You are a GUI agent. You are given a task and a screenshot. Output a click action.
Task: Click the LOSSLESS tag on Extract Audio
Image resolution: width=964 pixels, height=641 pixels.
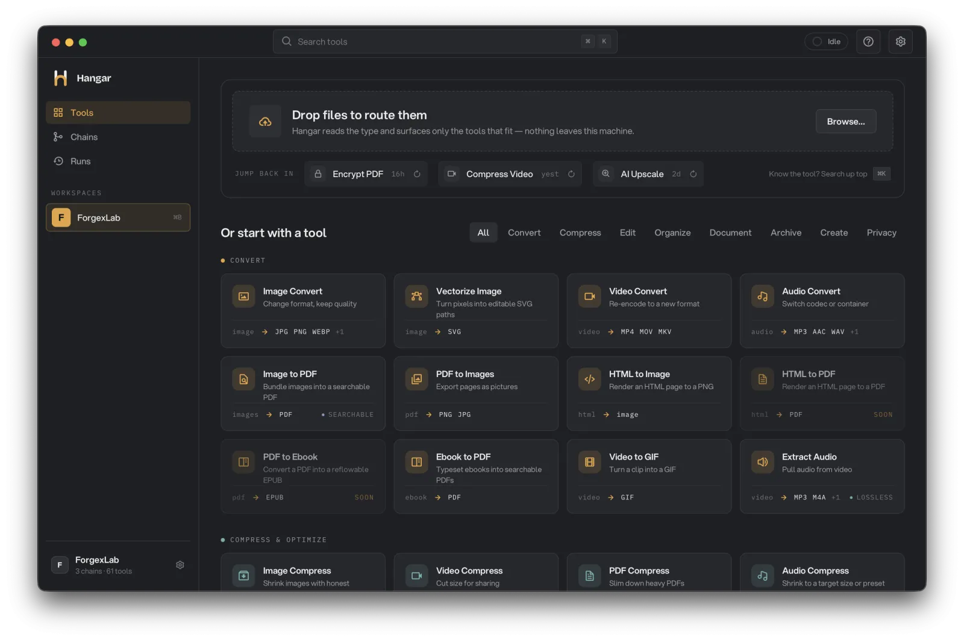point(871,498)
